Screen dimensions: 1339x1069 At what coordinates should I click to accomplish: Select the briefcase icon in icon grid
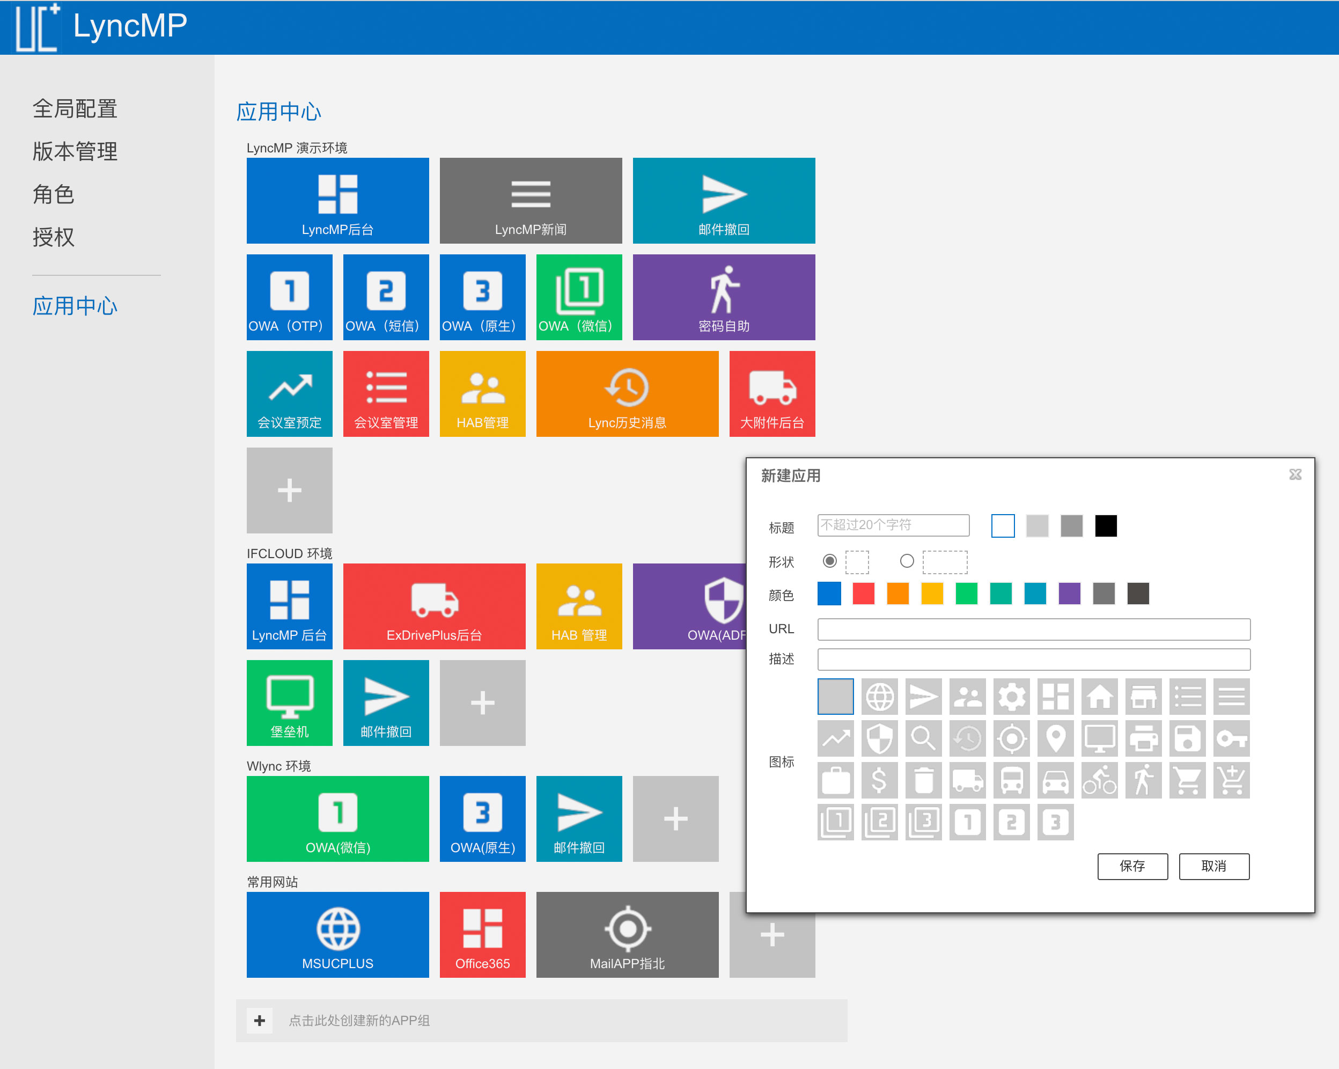[835, 781]
